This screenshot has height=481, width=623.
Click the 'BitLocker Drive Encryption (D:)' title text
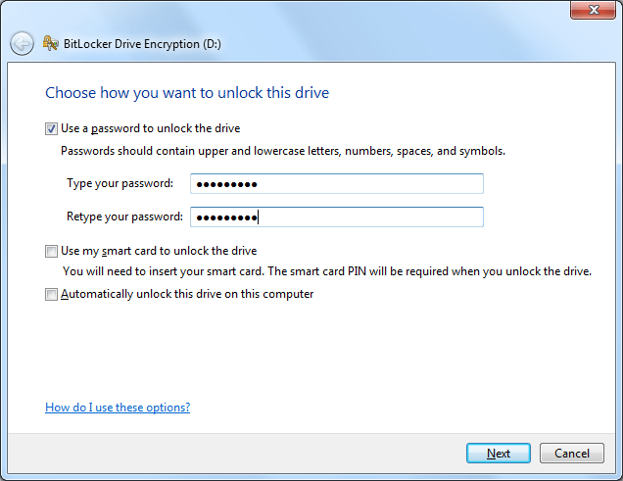click(x=142, y=44)
